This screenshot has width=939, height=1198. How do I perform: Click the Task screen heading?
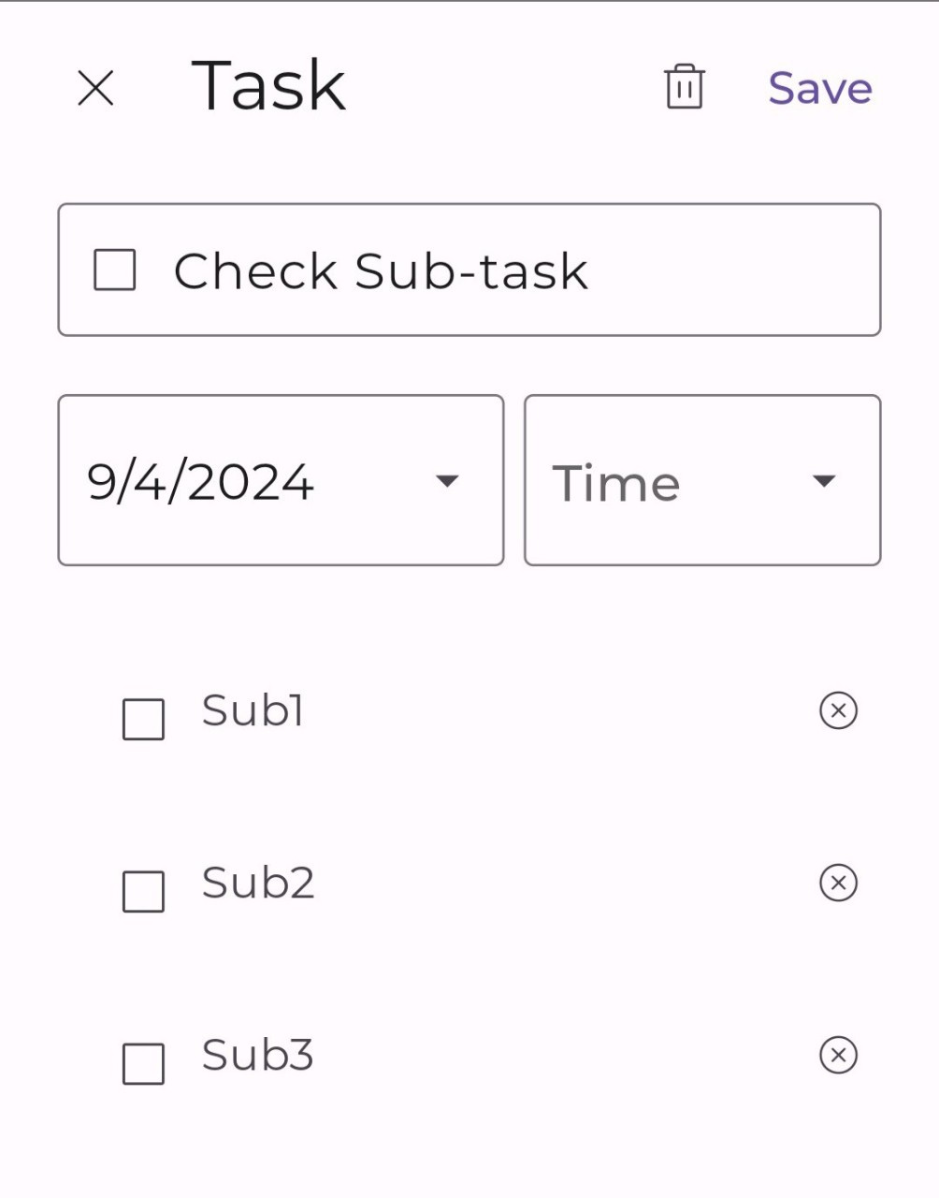[268, 86]
